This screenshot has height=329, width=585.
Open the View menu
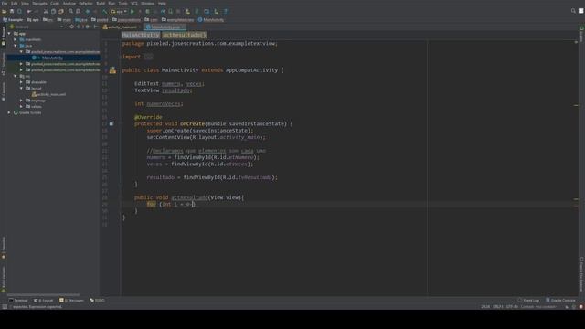point(25,4)
